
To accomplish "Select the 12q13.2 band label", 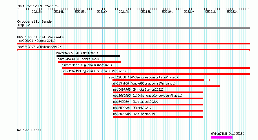I will click(23, 25).
